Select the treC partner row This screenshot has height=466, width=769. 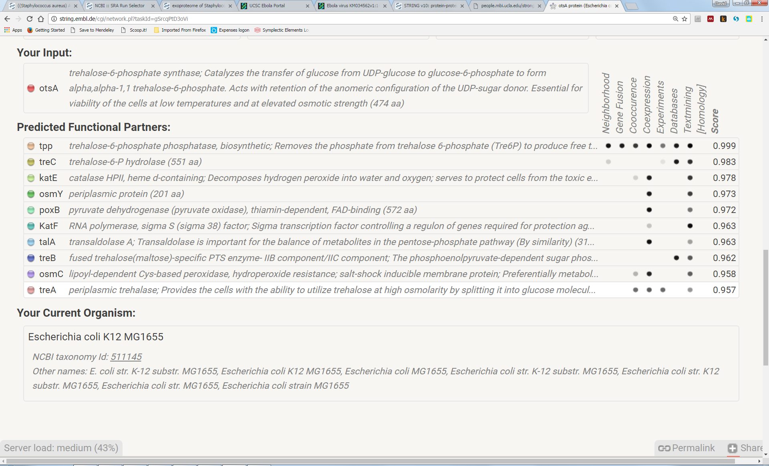47,162
